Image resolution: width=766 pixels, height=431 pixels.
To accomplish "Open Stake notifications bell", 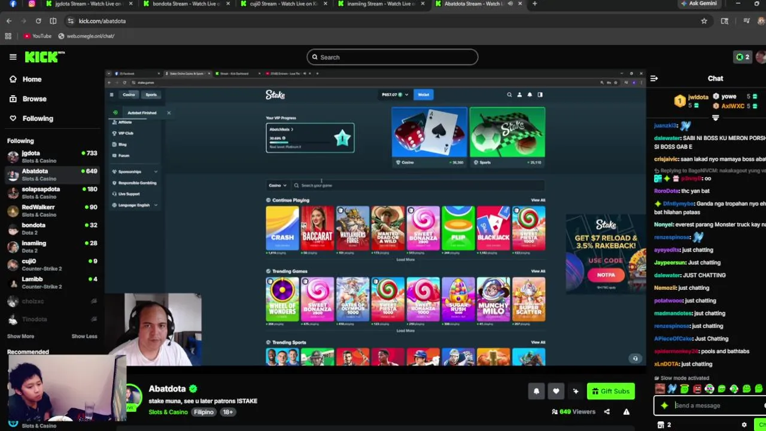I will [530, 95].
